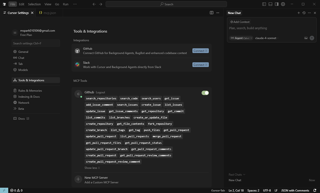Go forward with the right arrow

(x=100, y=4)
